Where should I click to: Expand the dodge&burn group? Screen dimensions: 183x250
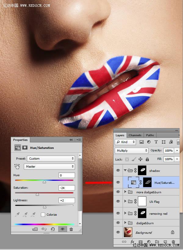(x=125, y=223)
